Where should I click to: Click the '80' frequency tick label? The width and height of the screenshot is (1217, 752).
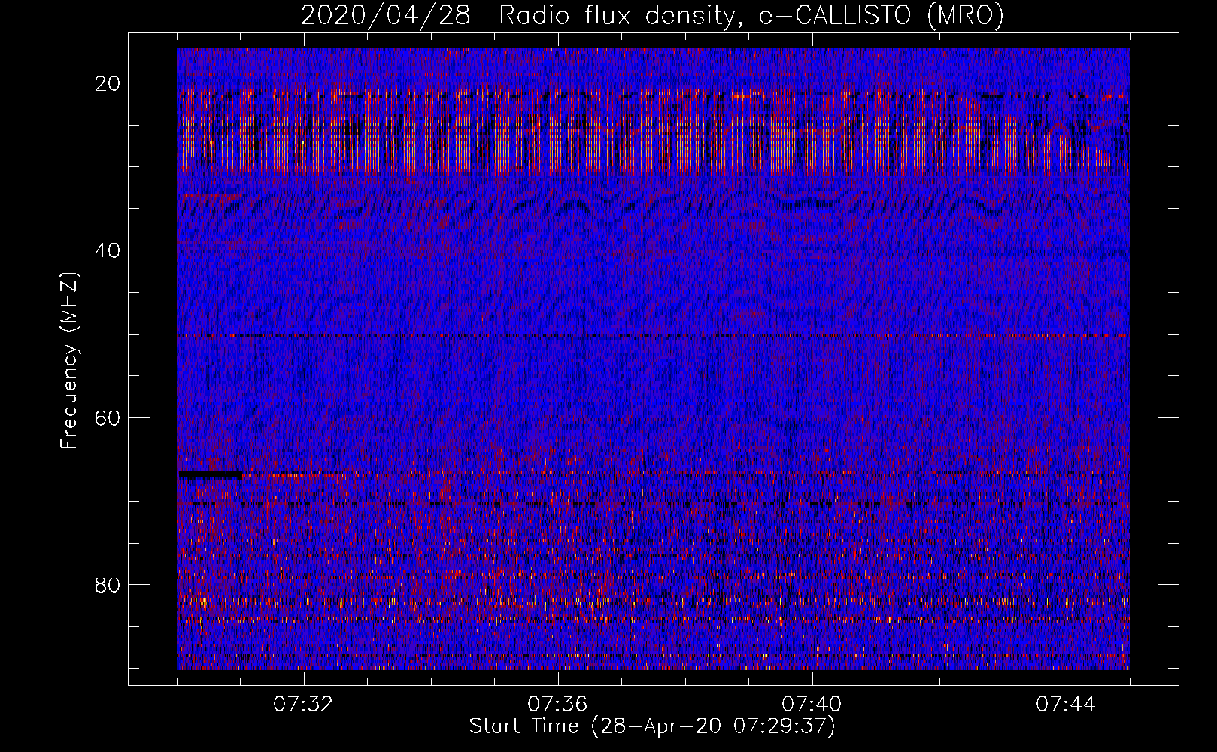[x=108, y=584]
